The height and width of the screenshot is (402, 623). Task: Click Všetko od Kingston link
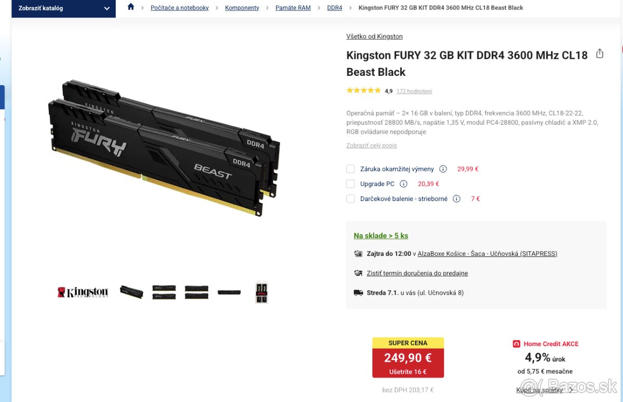point(374,36)
